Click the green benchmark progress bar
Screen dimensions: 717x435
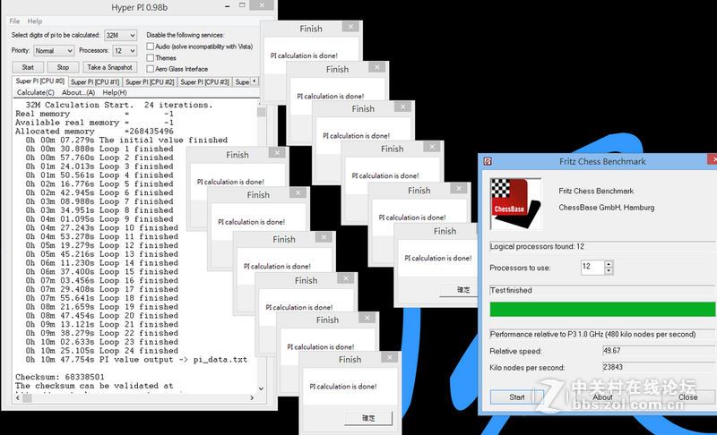pyautogui.click(x=602, y=309)
